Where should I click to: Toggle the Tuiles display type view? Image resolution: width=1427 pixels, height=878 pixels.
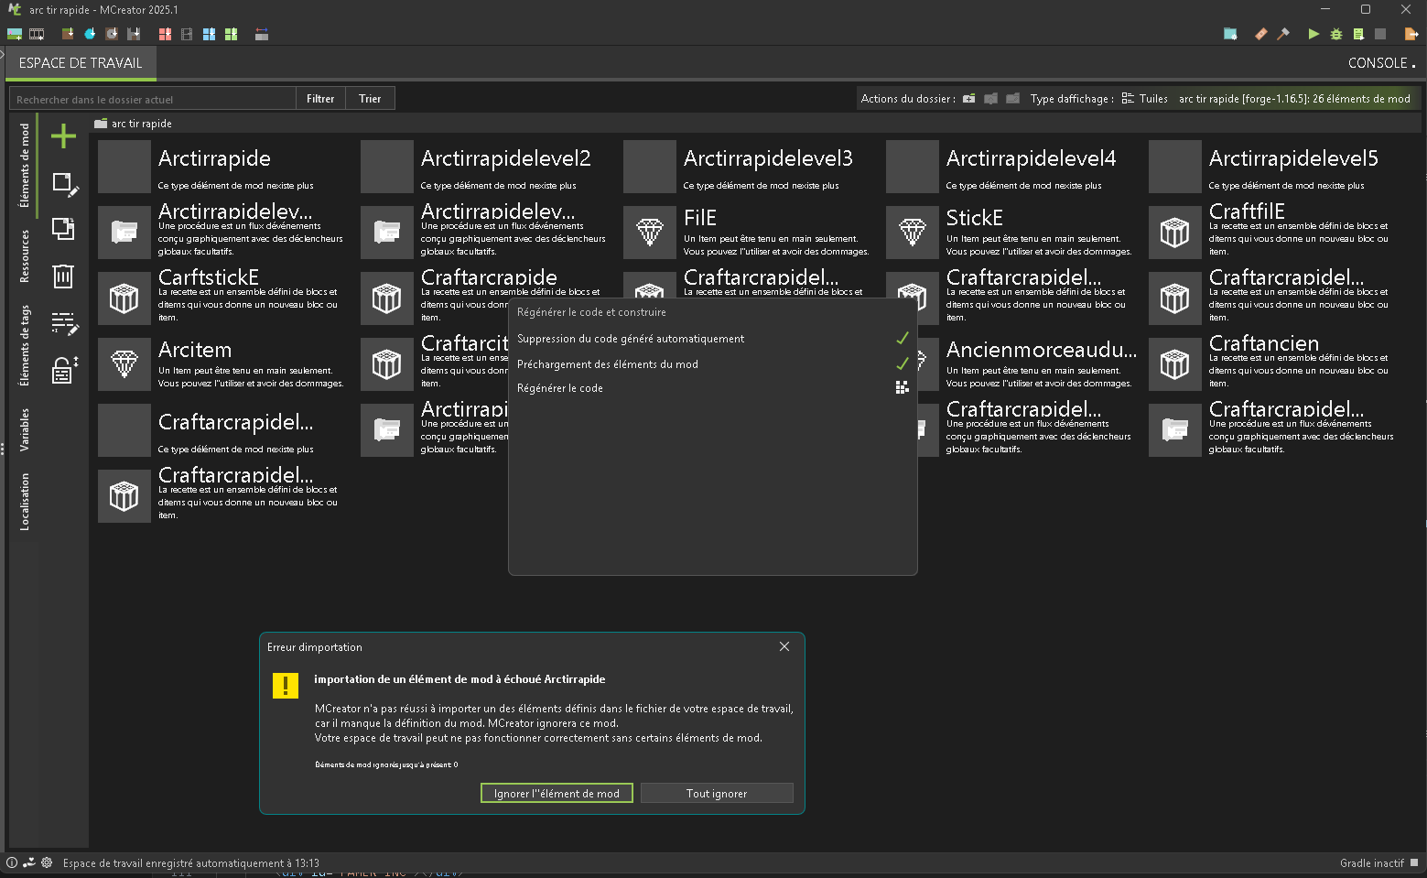[1145, 99]
